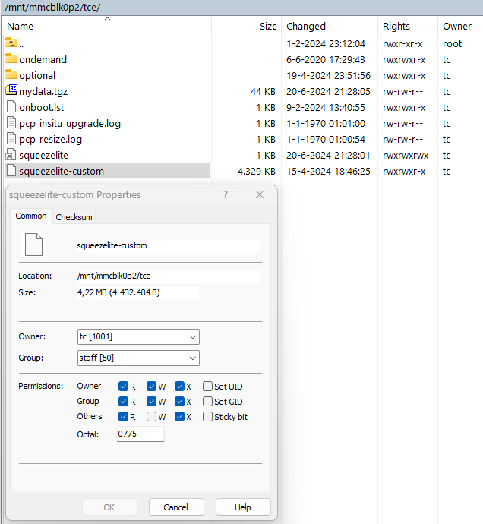Click the path bar /mnt/mmcblk0p2/tce/

[x=52, y=7]
